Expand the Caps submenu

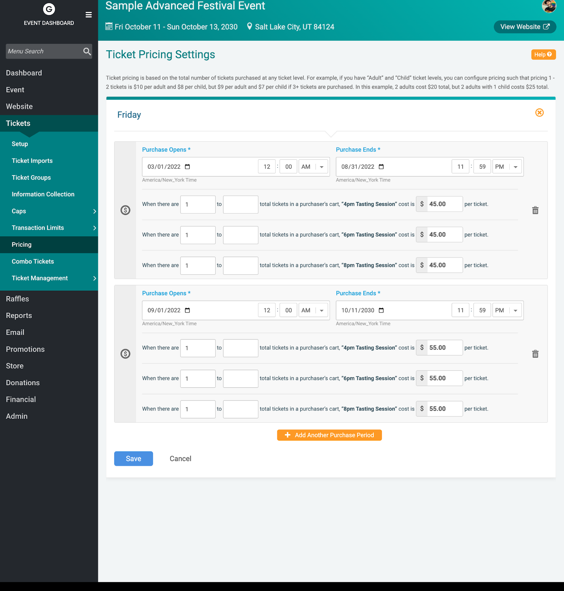(x=94, y=211)
